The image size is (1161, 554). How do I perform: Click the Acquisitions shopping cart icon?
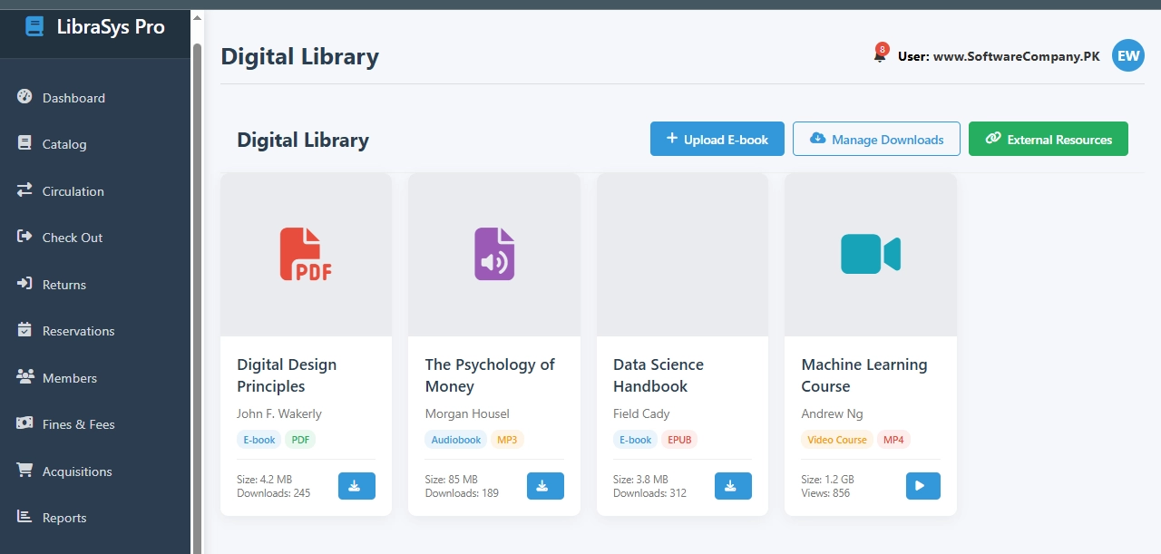point(24,471)
